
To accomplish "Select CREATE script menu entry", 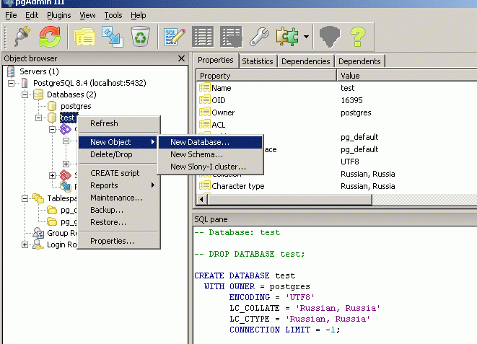I will coord(119,173).
